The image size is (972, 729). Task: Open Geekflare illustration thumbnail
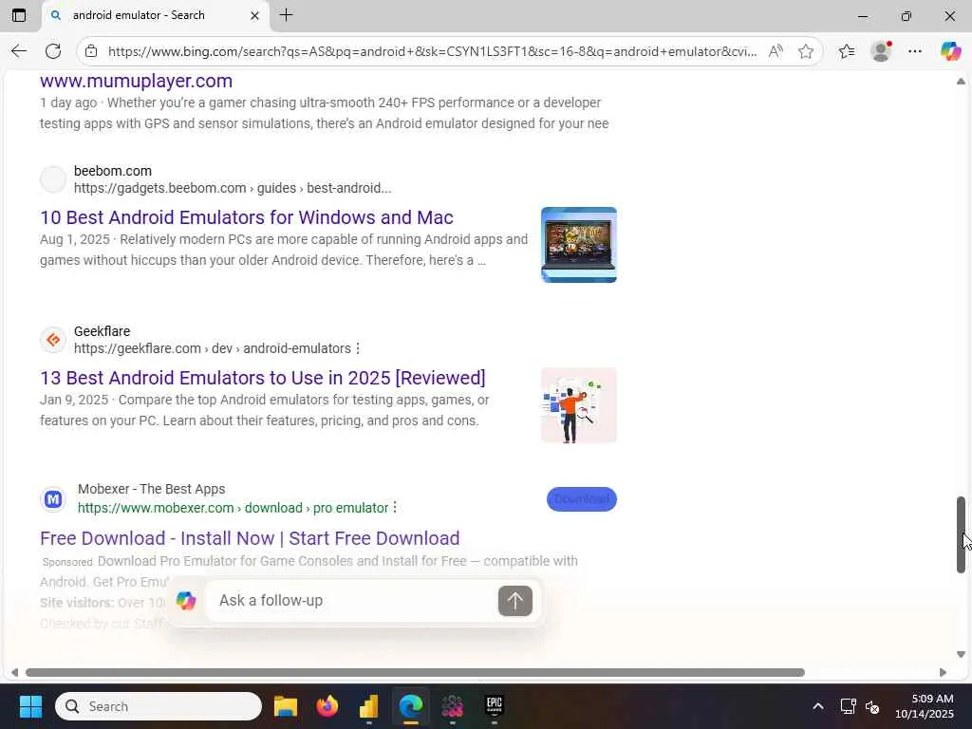point(579,405)
